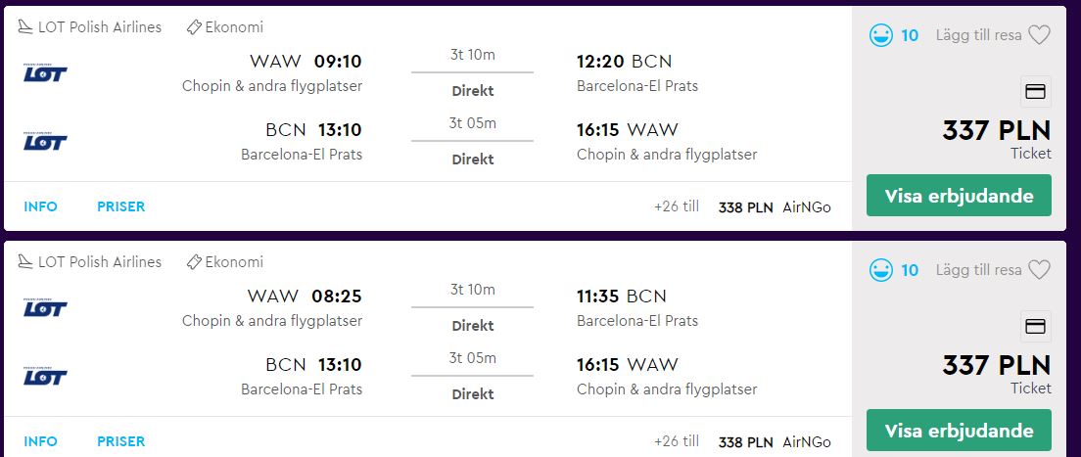
Task: Click credit card icon on second flight
Action: pyautogui.click(x=1036, y=327)
